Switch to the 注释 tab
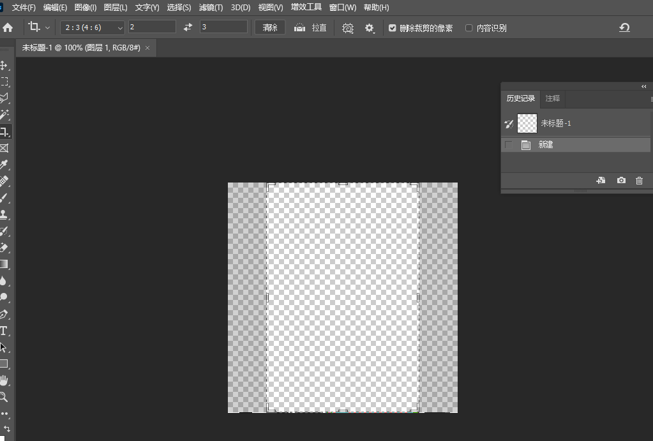 coord(552,98)
